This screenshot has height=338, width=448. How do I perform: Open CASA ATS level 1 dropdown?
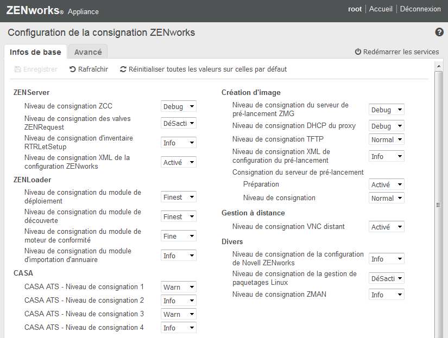tap(179, 287)
